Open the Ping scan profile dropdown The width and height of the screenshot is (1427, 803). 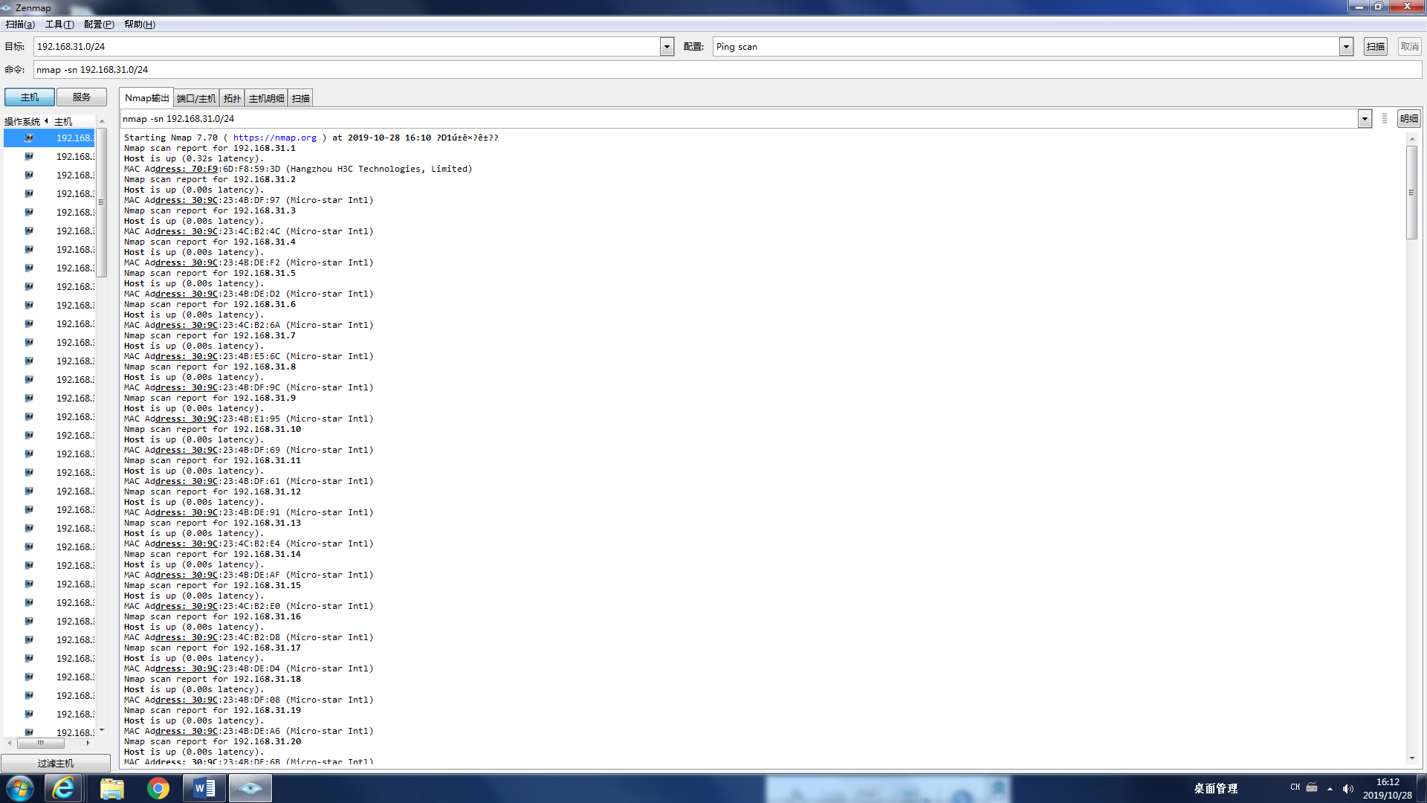1346,47
